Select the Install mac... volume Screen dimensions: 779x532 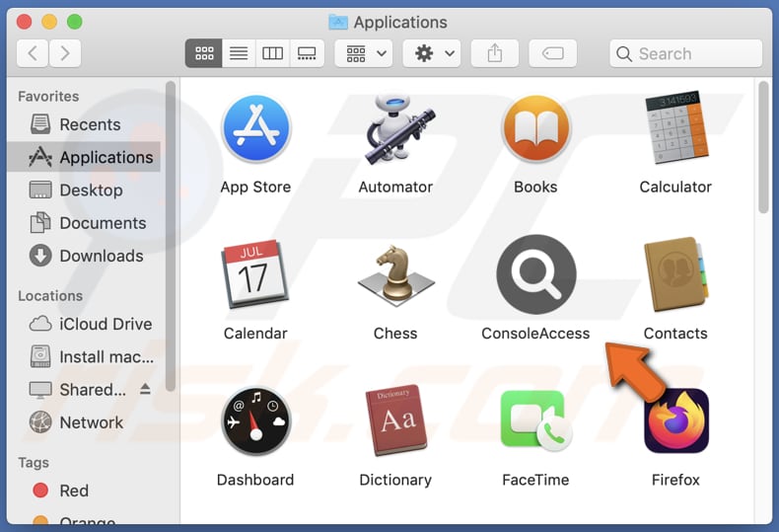84,356
